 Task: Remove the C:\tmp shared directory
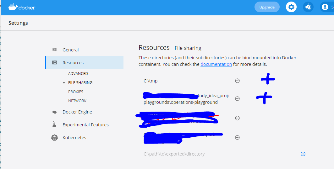tap(237, 81)
